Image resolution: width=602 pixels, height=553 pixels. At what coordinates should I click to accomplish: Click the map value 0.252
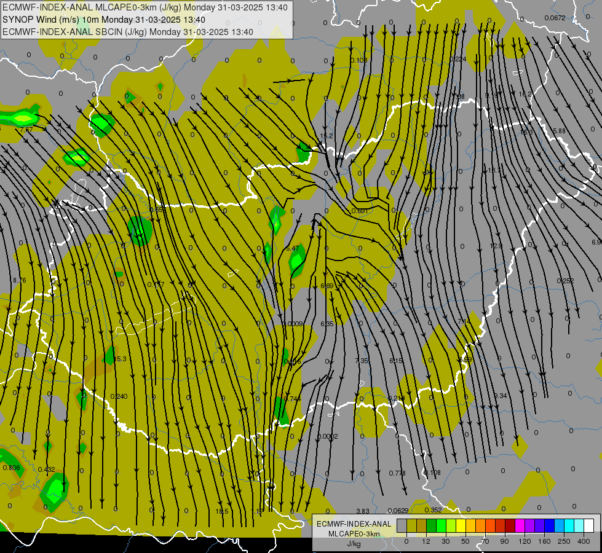click(566, 281)
